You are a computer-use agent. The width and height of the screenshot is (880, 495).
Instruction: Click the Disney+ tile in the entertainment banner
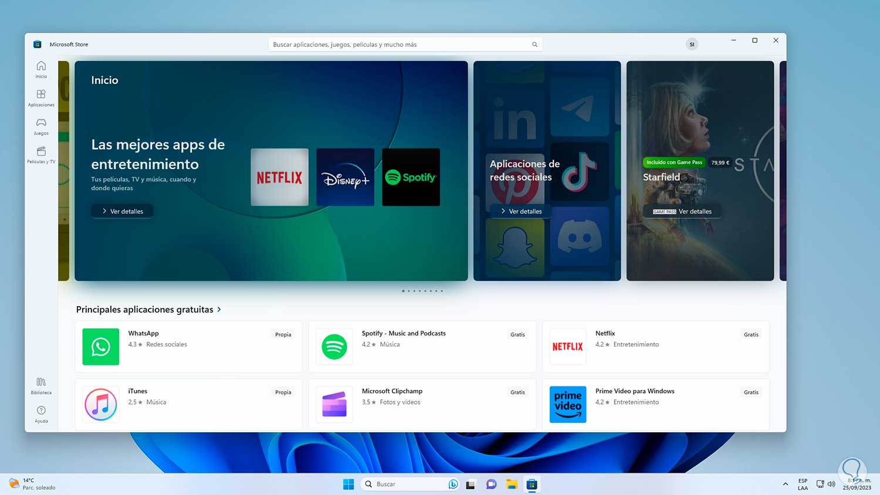pyautogui.click(x=345, y=177)
